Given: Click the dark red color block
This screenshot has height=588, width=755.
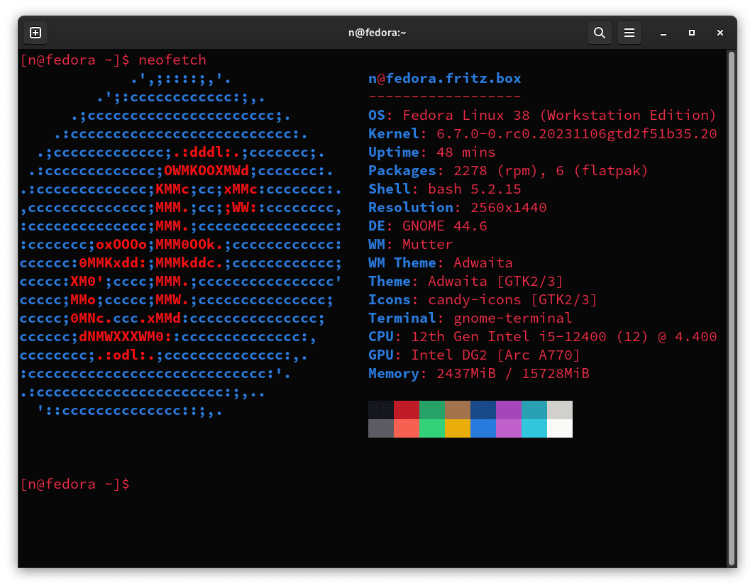Looking at the screenshot, I should pos(407,410).
